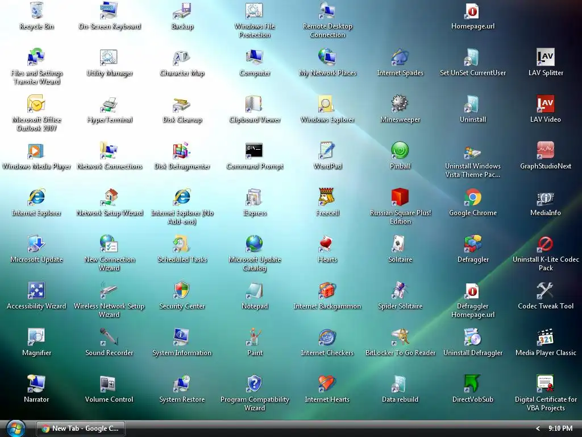Launch Accessibility Wizard icon
The width and height of the screenshot is (582, 437).
coord(36,290)
